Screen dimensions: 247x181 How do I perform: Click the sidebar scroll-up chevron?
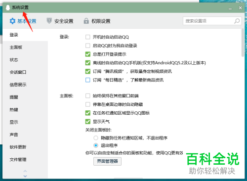pos(25,171)
